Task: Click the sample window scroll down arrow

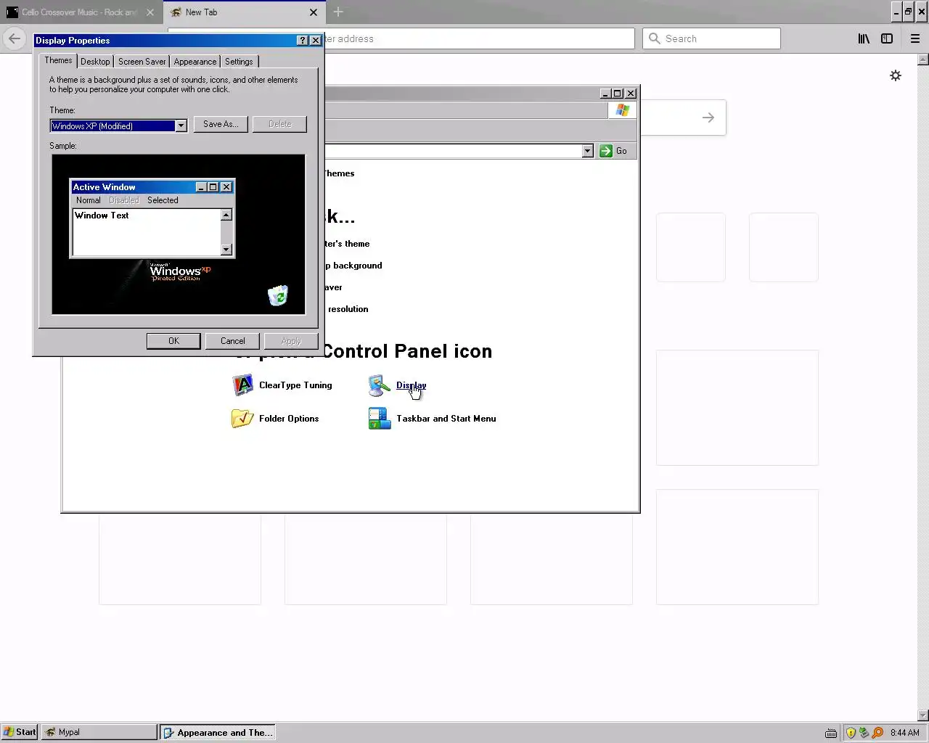Action: [x=226, y=250]
